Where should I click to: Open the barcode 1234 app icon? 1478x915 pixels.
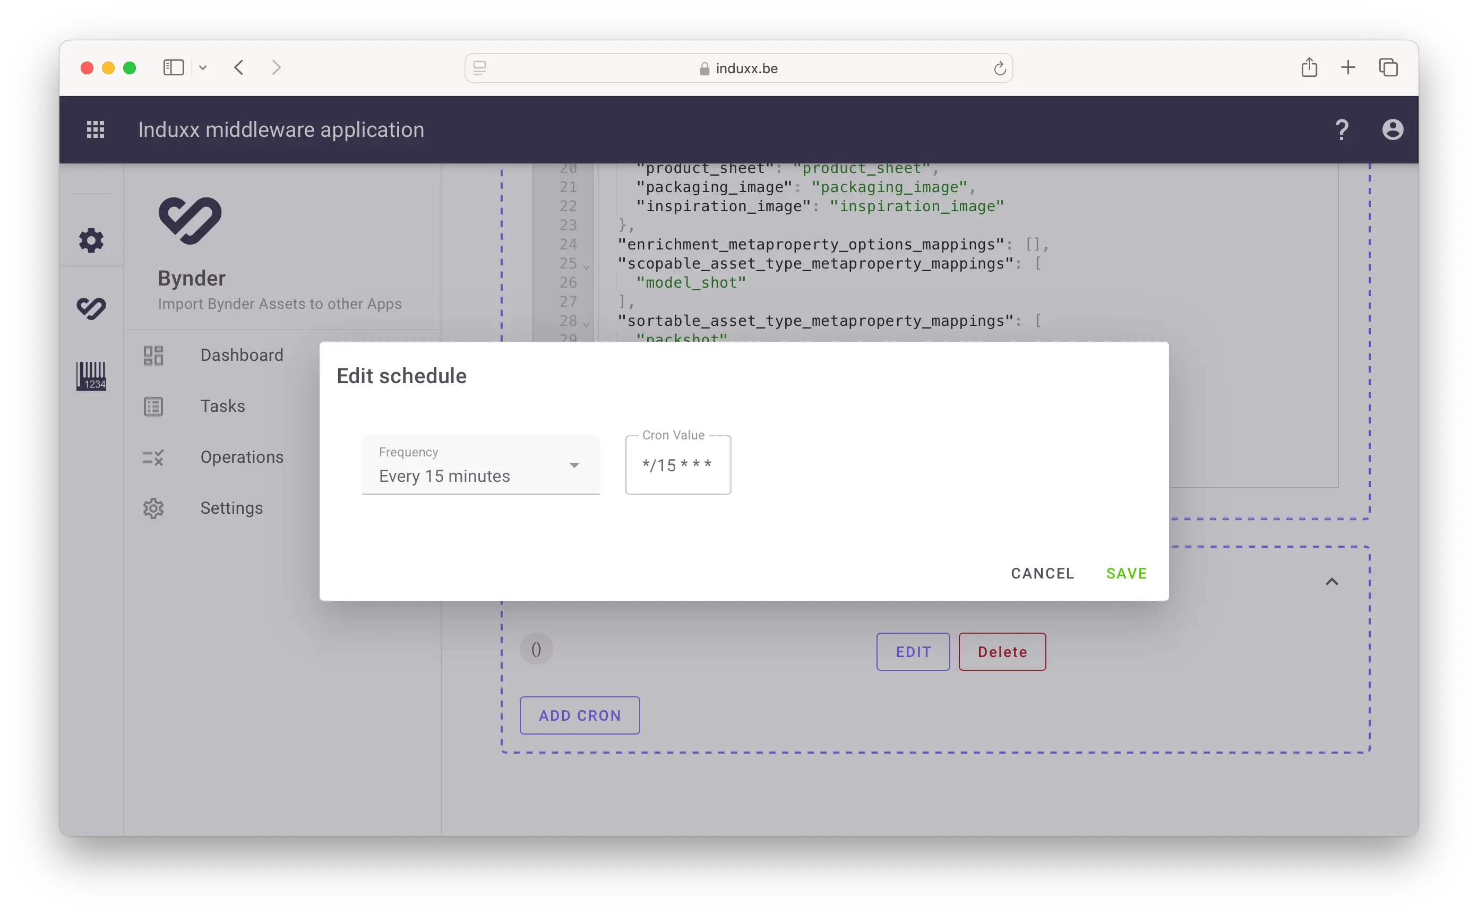pyautogui.click(x=91, y=376)
